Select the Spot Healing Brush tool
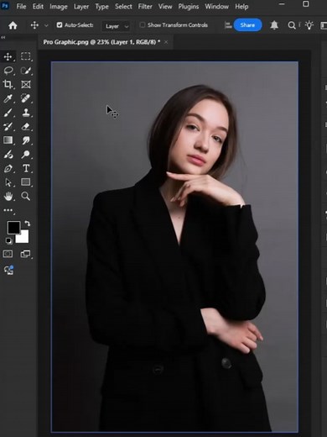This screenshot has width=327, height=437. coord(26,98)
